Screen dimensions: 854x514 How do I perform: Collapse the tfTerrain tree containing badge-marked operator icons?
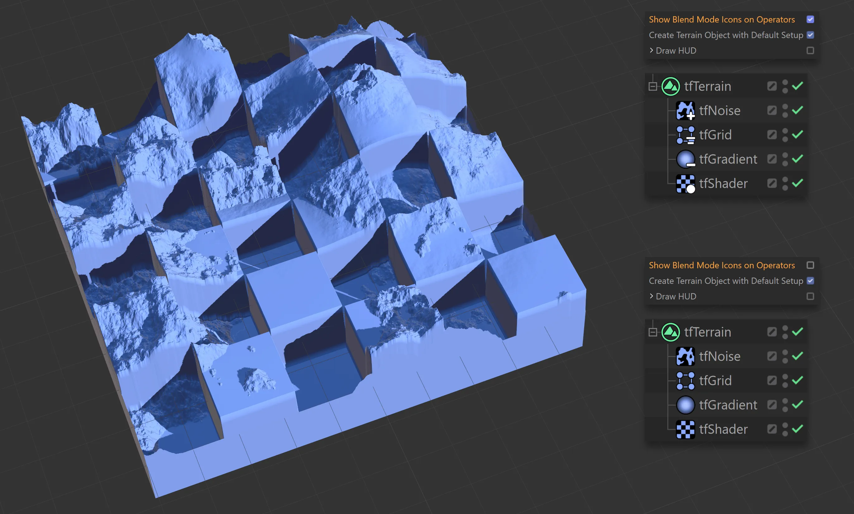[x=653, y=86]
